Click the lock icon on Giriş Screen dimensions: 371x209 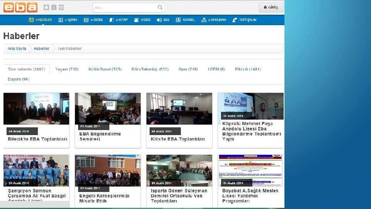pyautogui.click(x=265, y=7)
